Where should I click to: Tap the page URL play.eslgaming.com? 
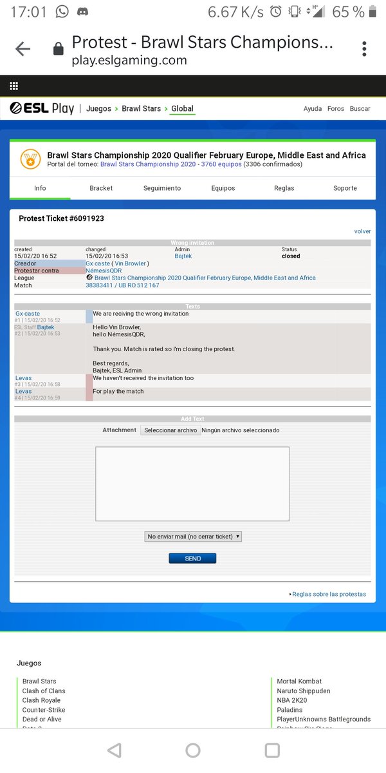(129, 61)
